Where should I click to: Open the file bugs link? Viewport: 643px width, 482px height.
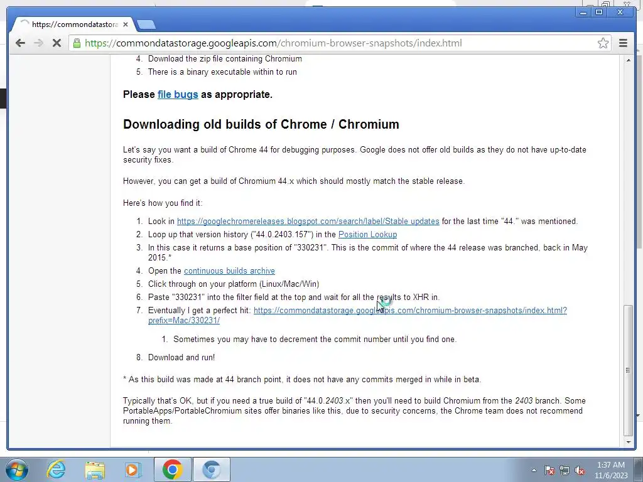click(x=178, y=94)
